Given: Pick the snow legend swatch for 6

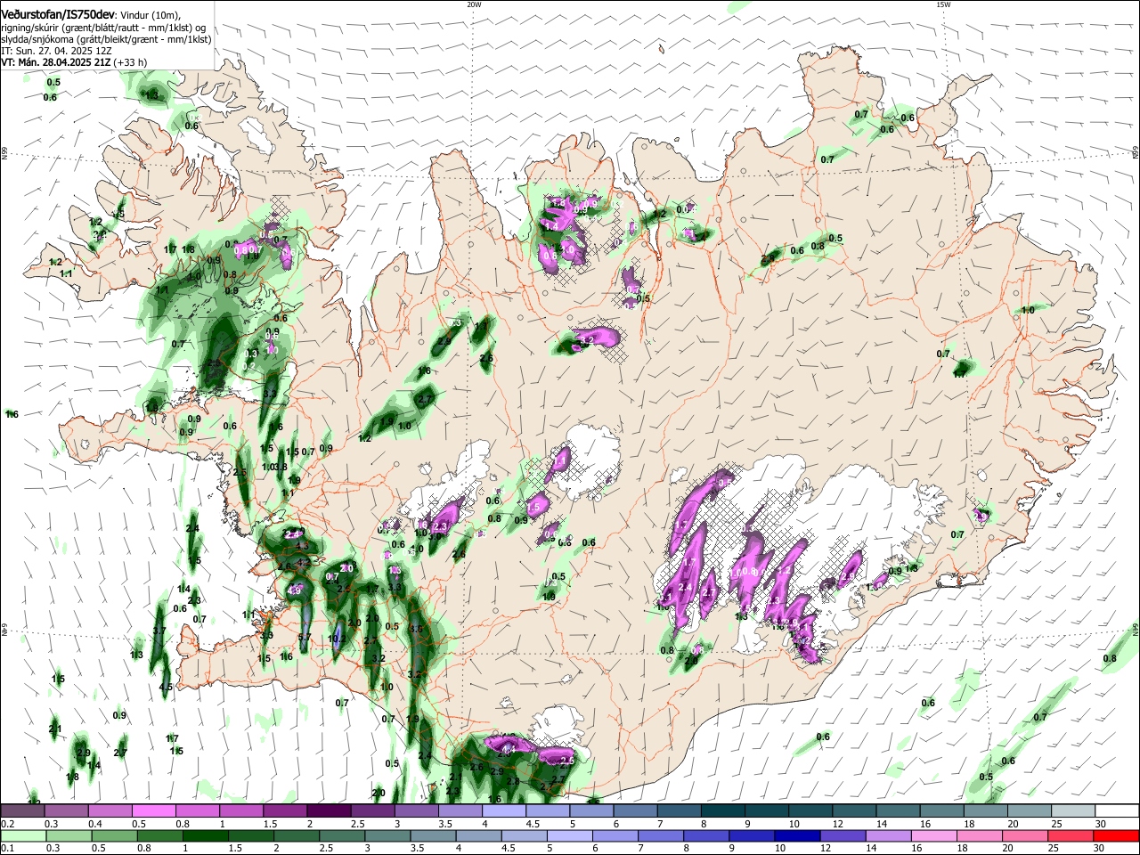Looking at the screenshot, I should tap(635, 810).
